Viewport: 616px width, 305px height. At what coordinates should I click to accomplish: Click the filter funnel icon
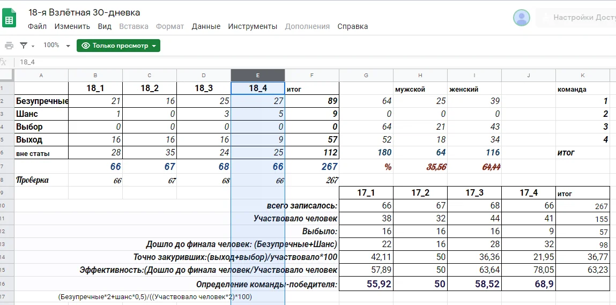pyautogui.click(x=24, y=46)
